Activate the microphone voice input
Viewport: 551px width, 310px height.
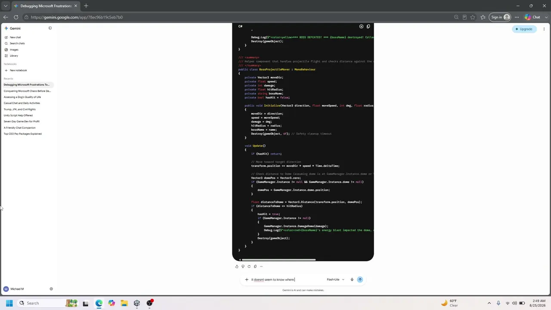352,279
